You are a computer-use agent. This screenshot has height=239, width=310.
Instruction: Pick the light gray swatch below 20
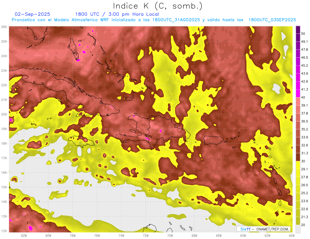pos(298,228)
